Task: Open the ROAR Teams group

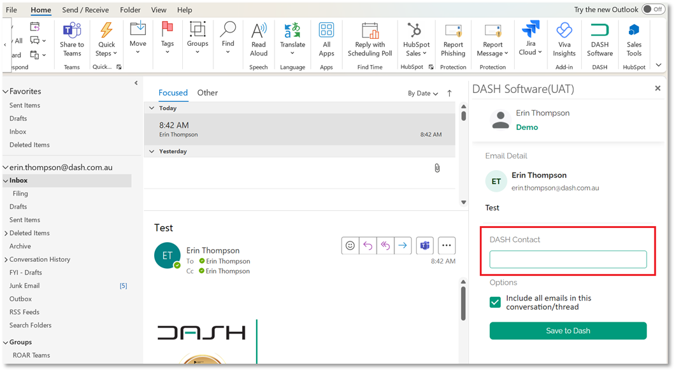Action: [31, 355]
